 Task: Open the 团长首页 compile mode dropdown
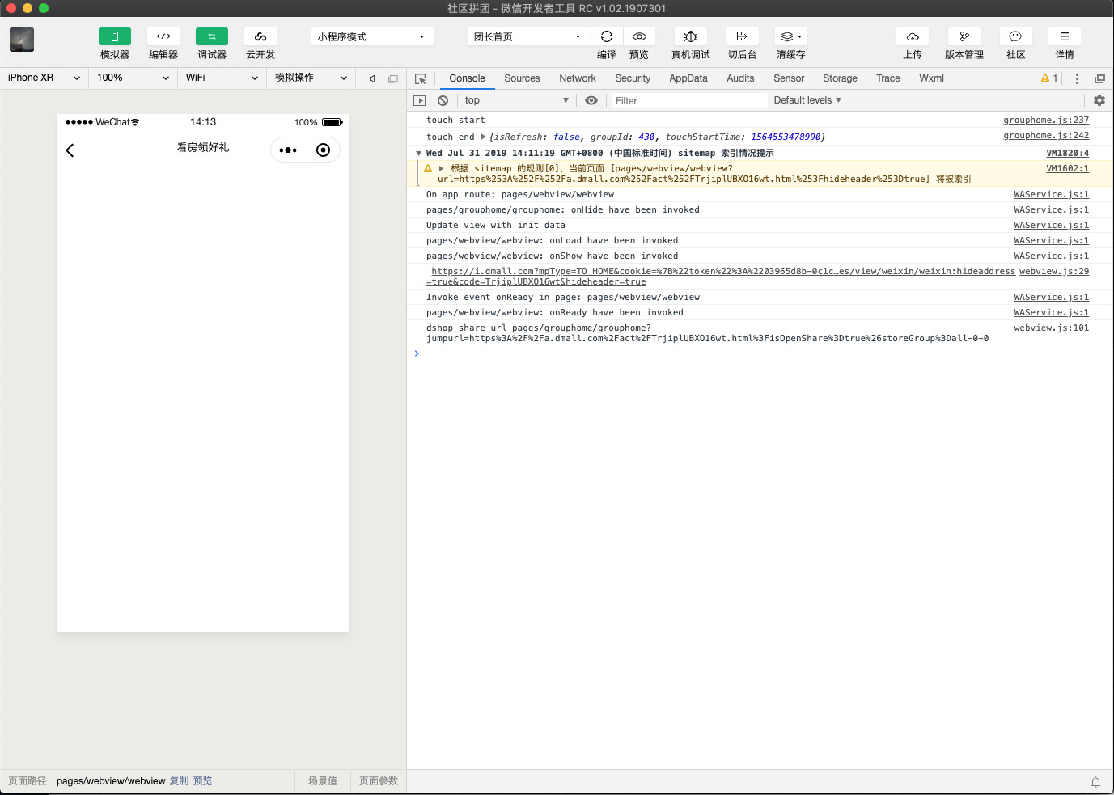[x=528, y=36]
